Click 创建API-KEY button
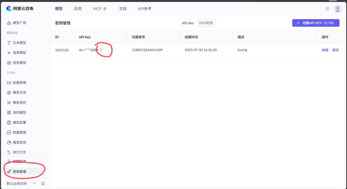Screen dimensions: 347x189 (x=315, y=23)
